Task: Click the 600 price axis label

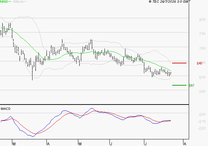Action: pos(202,77)
